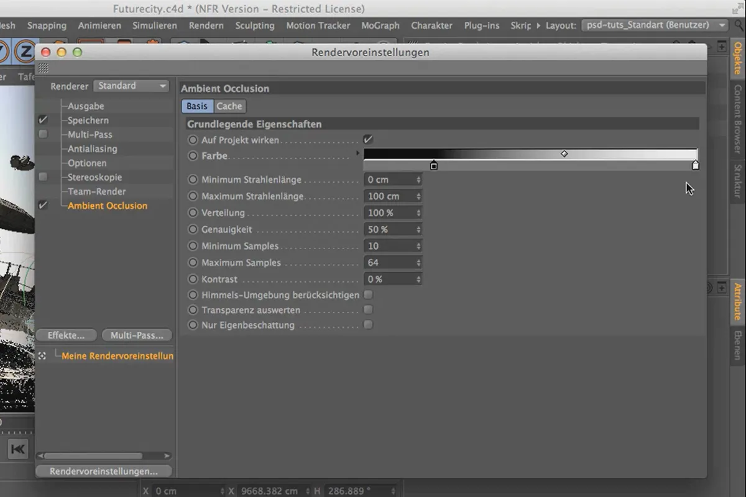
Task: Click animation dot for Minimum Strahlenlänge
Action: [193, 180]
